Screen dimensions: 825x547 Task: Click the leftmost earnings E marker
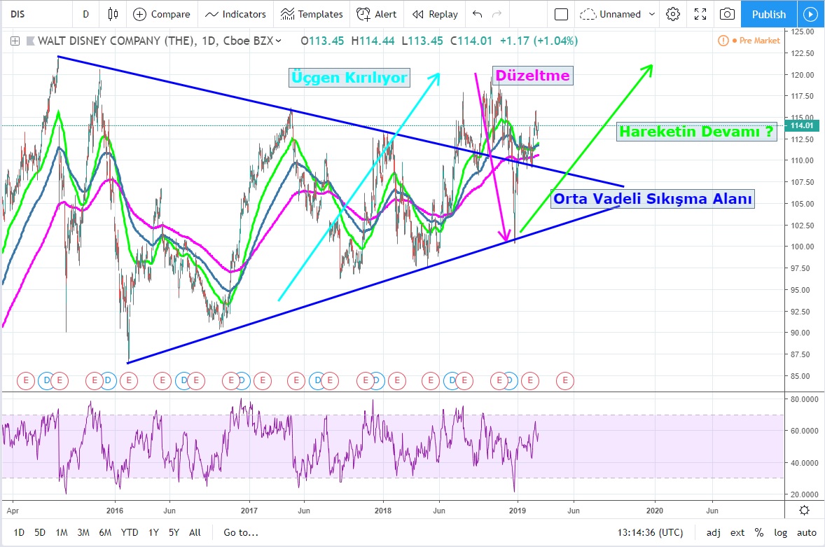(26, 380)
